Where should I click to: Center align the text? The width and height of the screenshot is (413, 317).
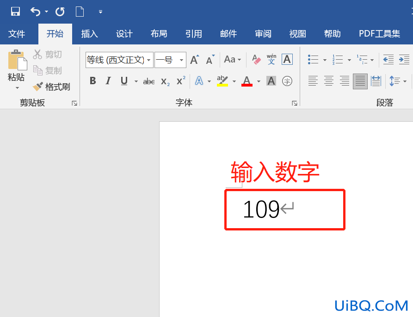coord(329,81)
